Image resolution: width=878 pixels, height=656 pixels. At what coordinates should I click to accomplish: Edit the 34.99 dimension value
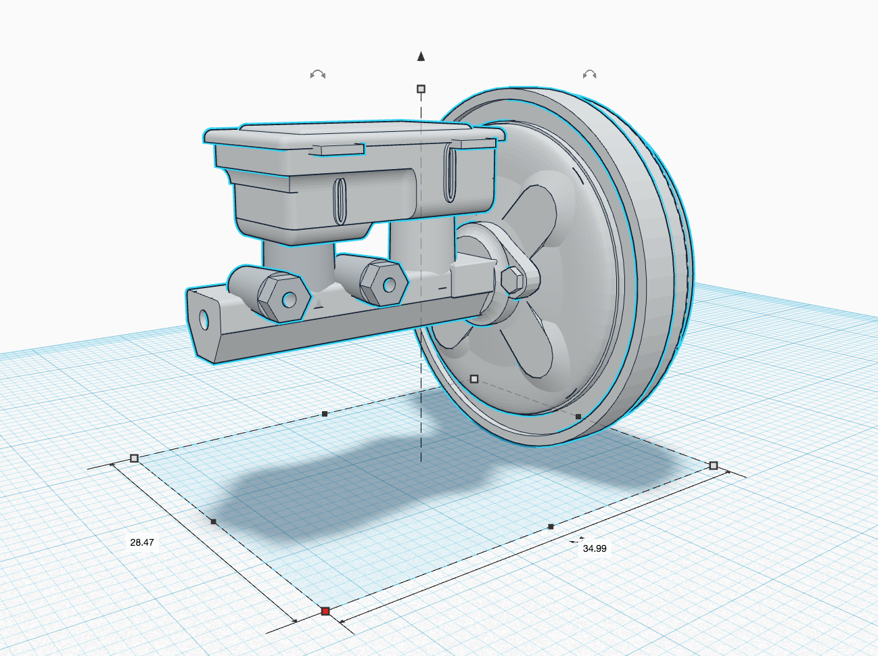595,548
